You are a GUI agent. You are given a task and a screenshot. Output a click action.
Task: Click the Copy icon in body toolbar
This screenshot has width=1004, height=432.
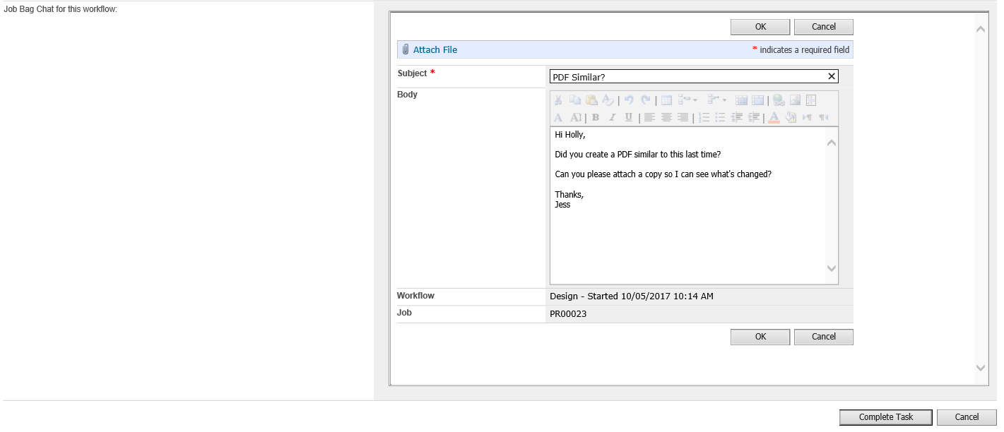[x=575, y=100]
